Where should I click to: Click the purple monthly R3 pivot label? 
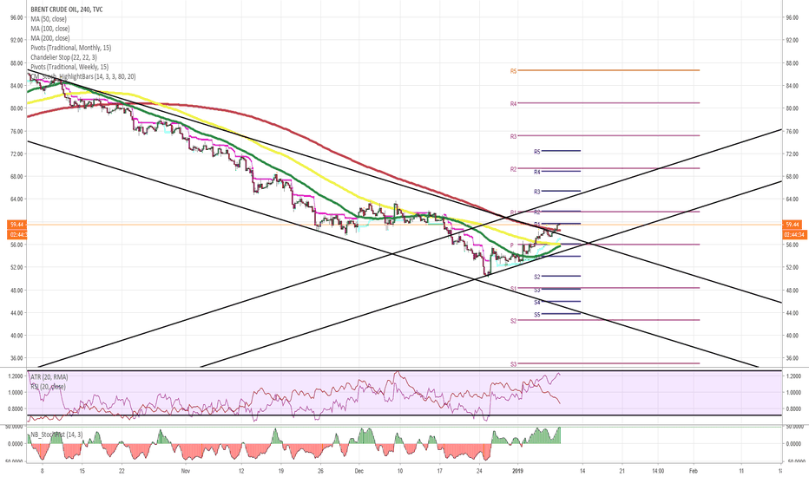tap(513, 137)
